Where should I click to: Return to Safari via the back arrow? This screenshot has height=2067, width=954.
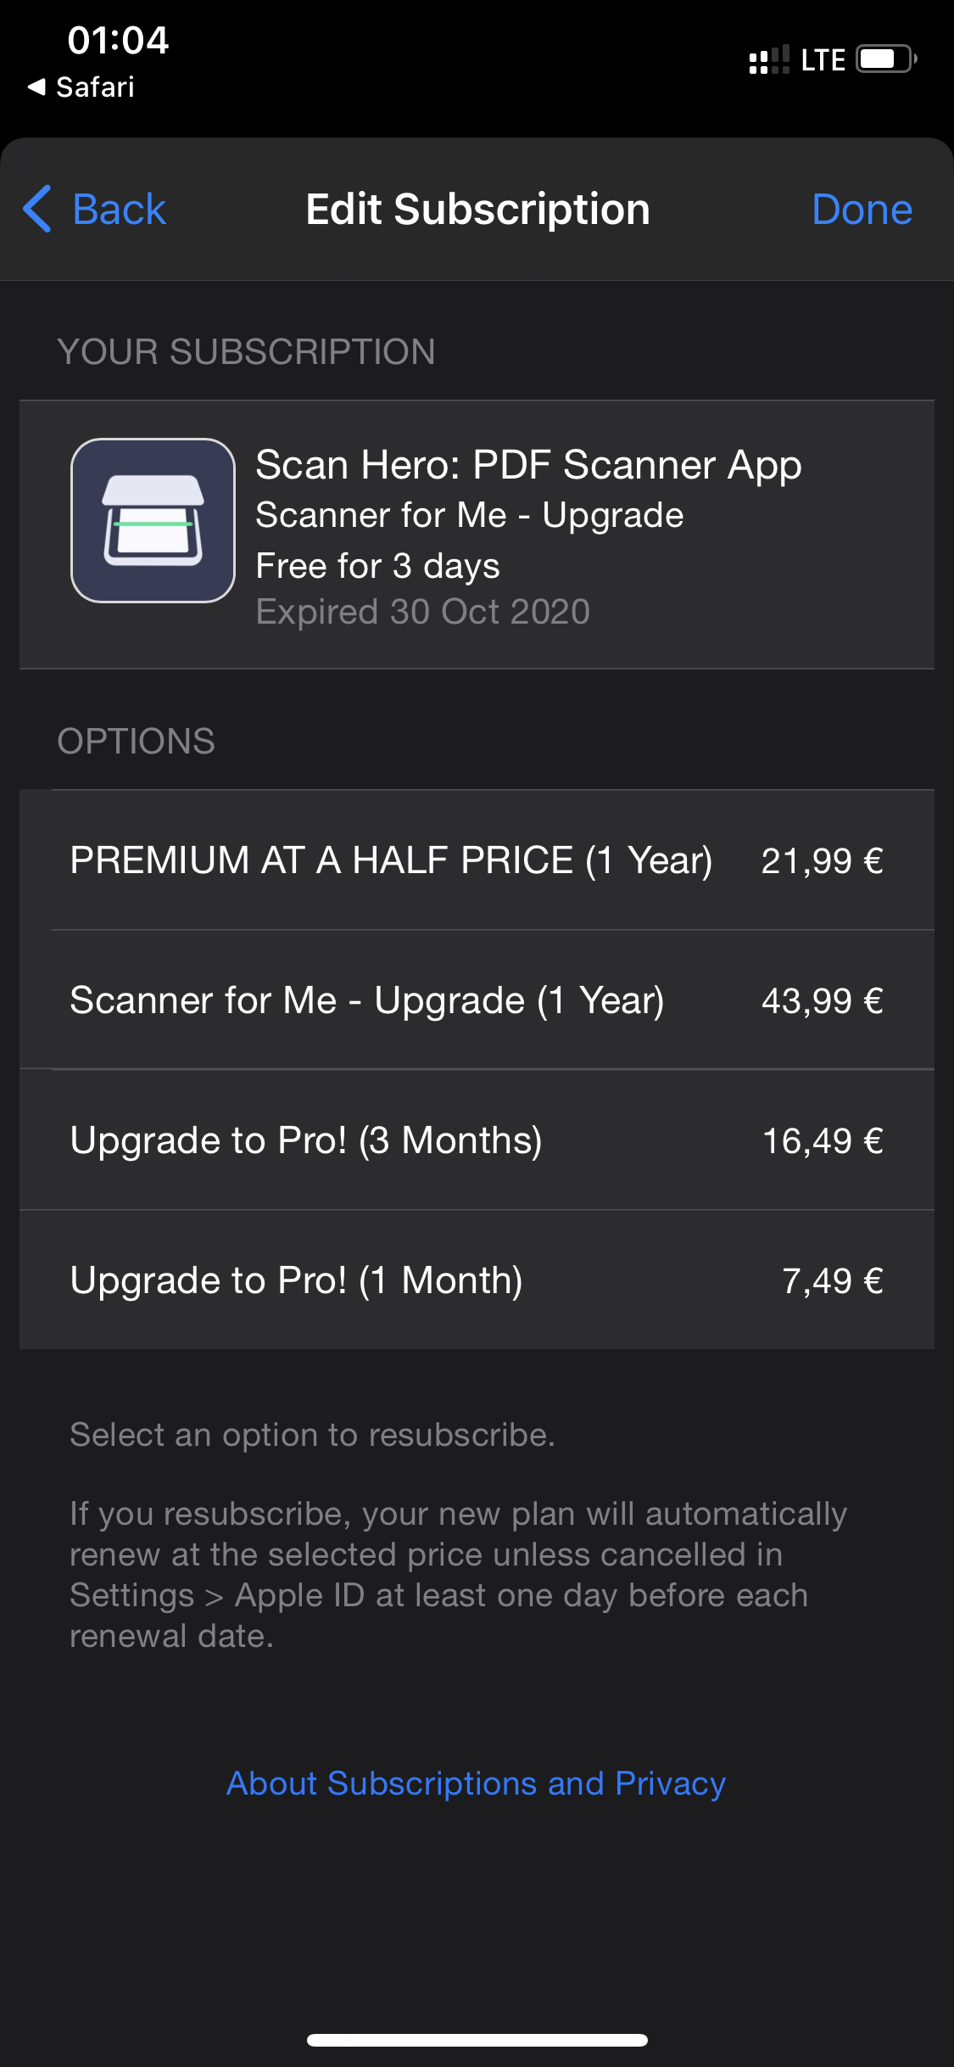81,87
